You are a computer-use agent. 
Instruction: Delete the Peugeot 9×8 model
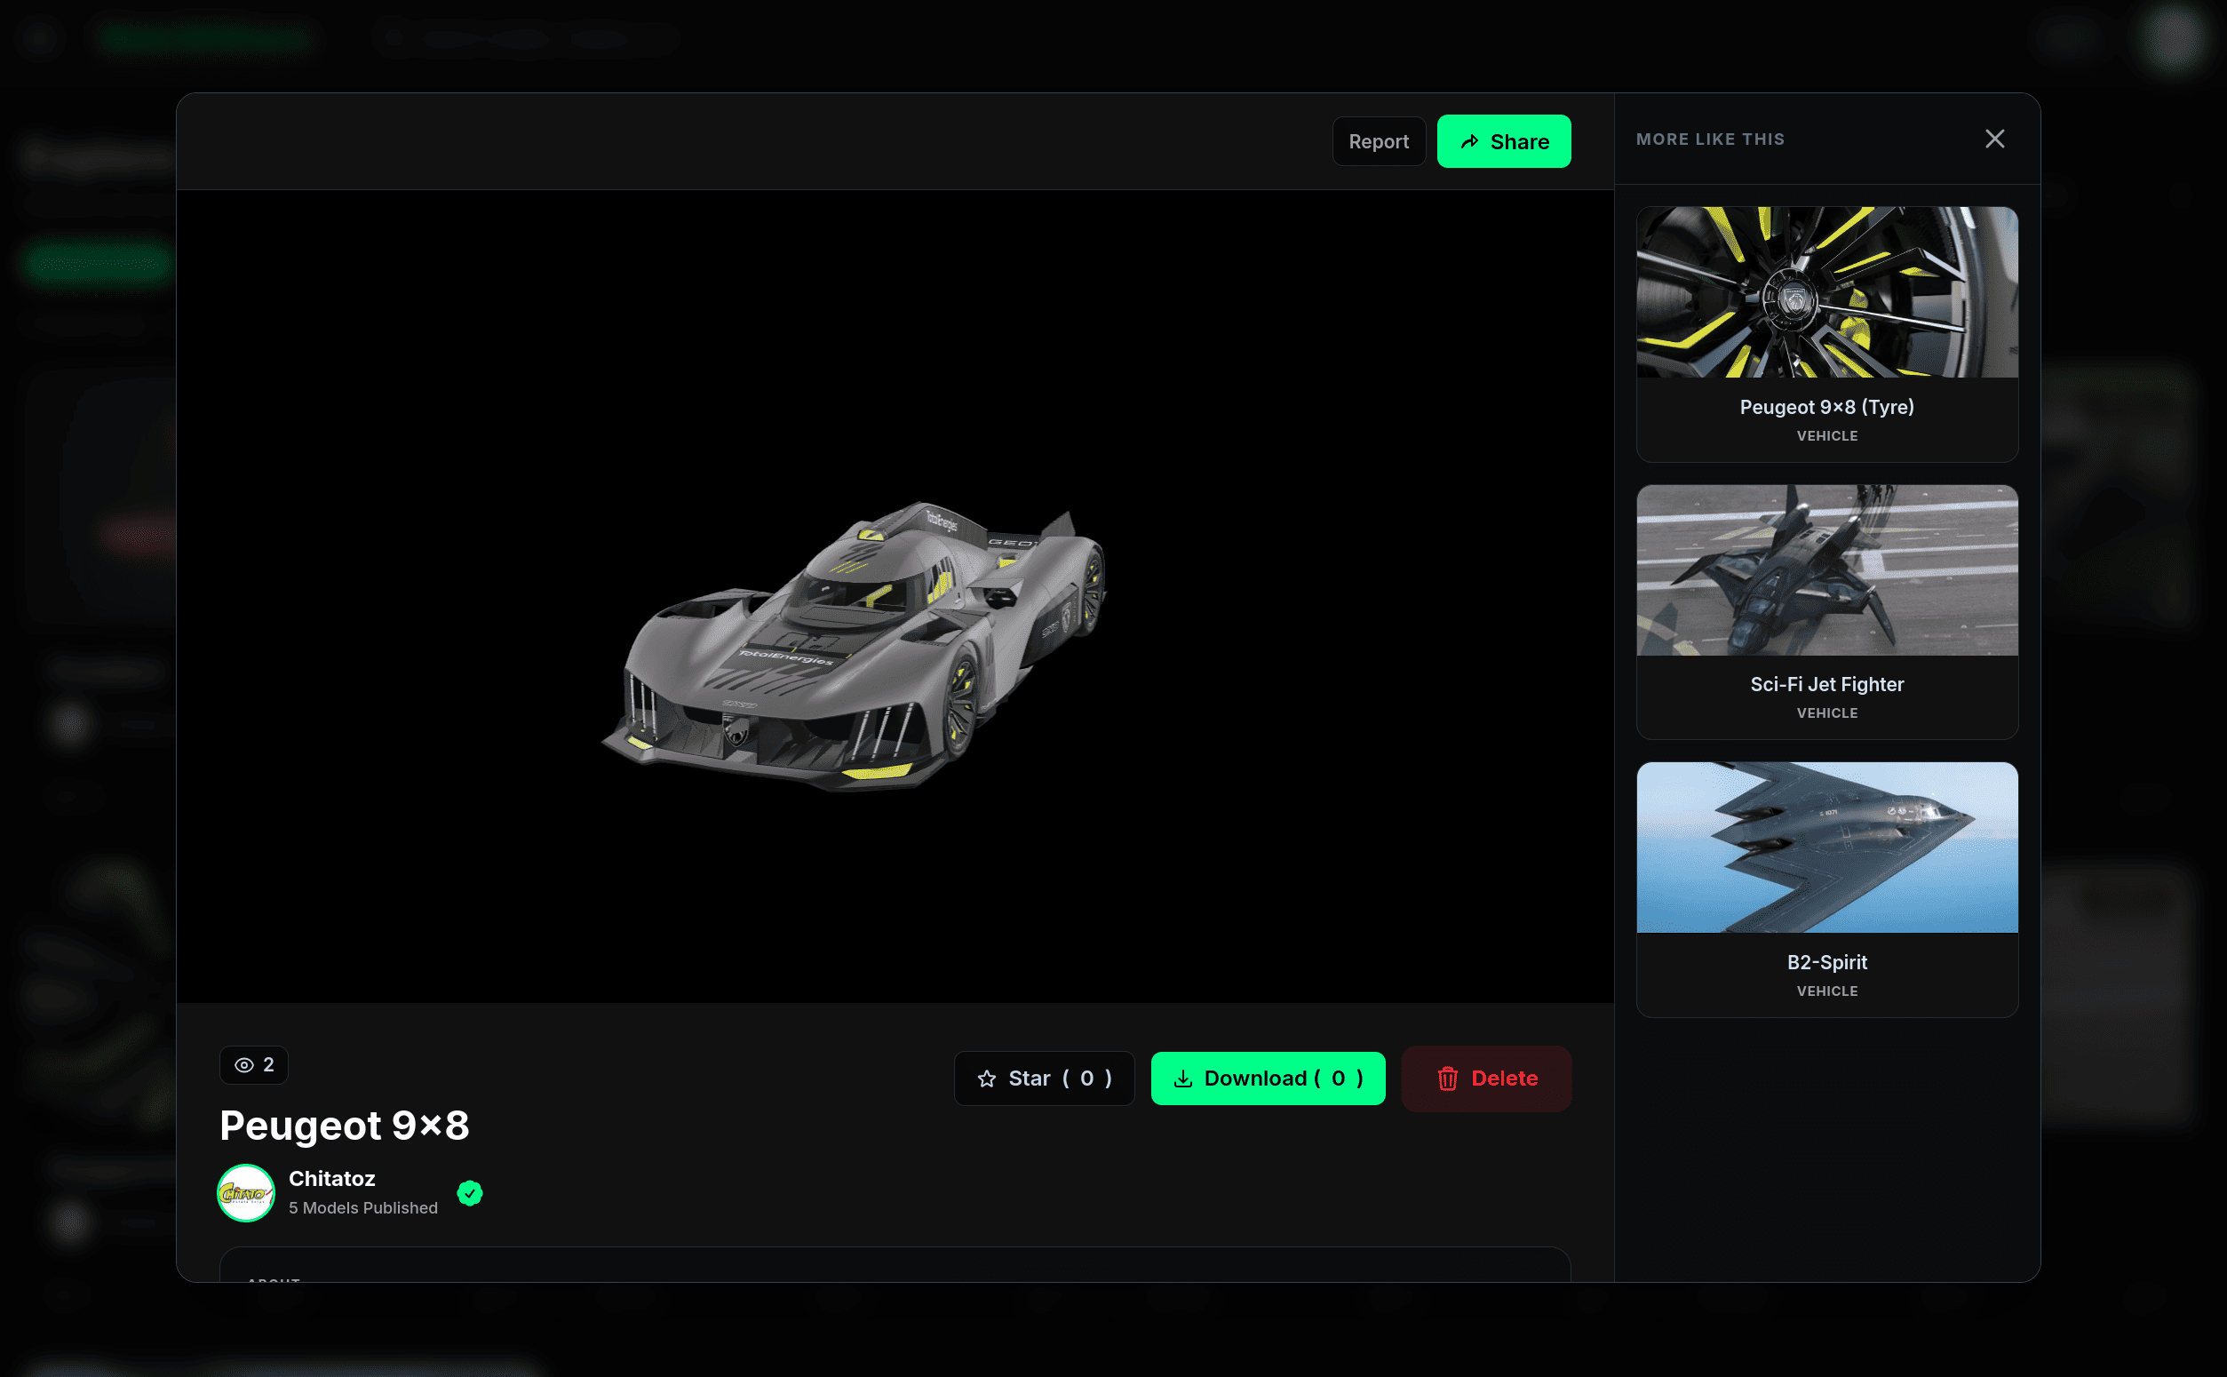click(x=1486, y=1079)
